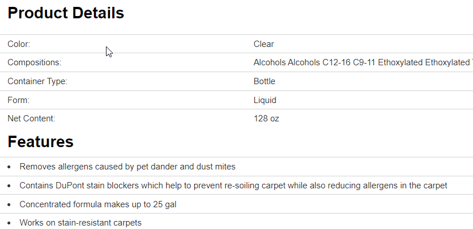The height and width of the screenshot is (229, 473).
Task: Click the bullet before Removes allergens
Action: click(9, 167)
